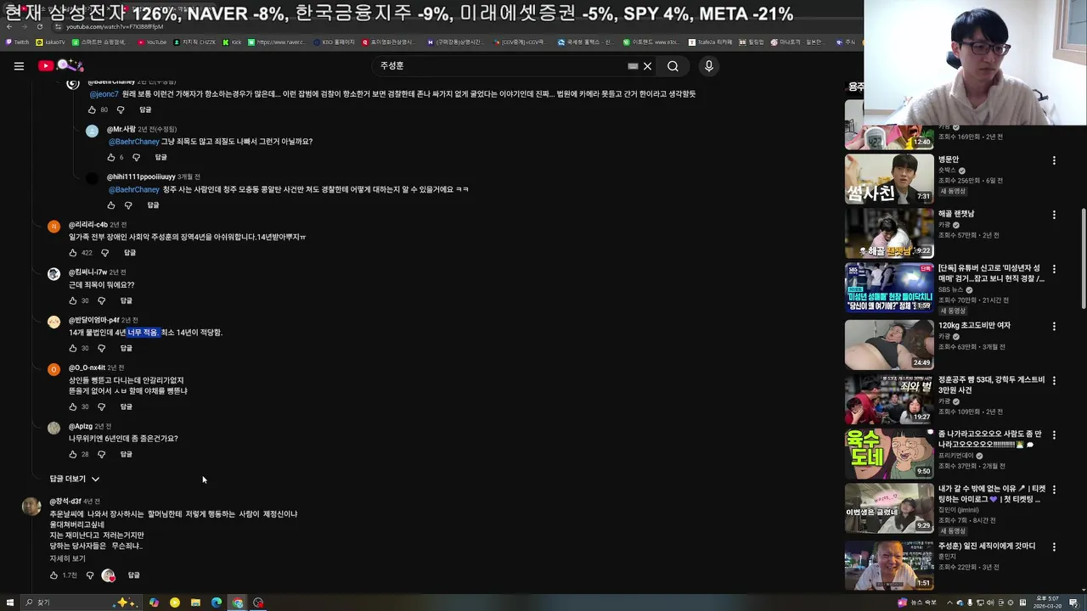Open the kakaoTV bookmark
Viewport: 1087px width, 611px height.
[x=50, y=42]
